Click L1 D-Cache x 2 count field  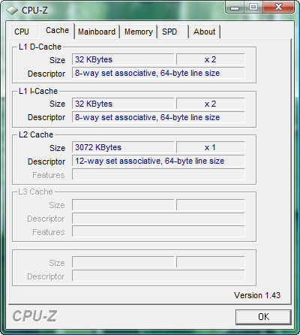point(210,59)
